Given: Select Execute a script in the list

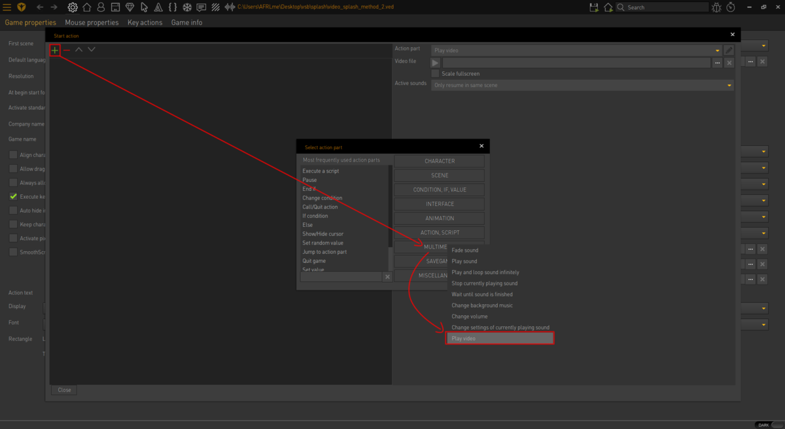Looking at the screenshot, I should click(321, 171).
